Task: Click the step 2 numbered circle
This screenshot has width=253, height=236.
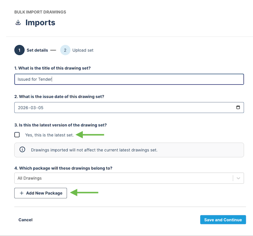Action: pos(65,50)
